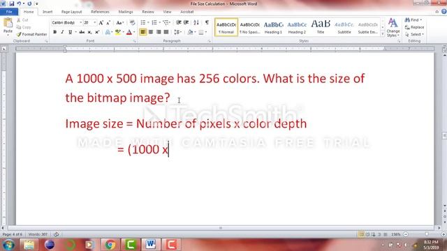Apply the Heading 2 style
Image resolution: width=447 pixels, height=251 pixels.
coord(297,27)
